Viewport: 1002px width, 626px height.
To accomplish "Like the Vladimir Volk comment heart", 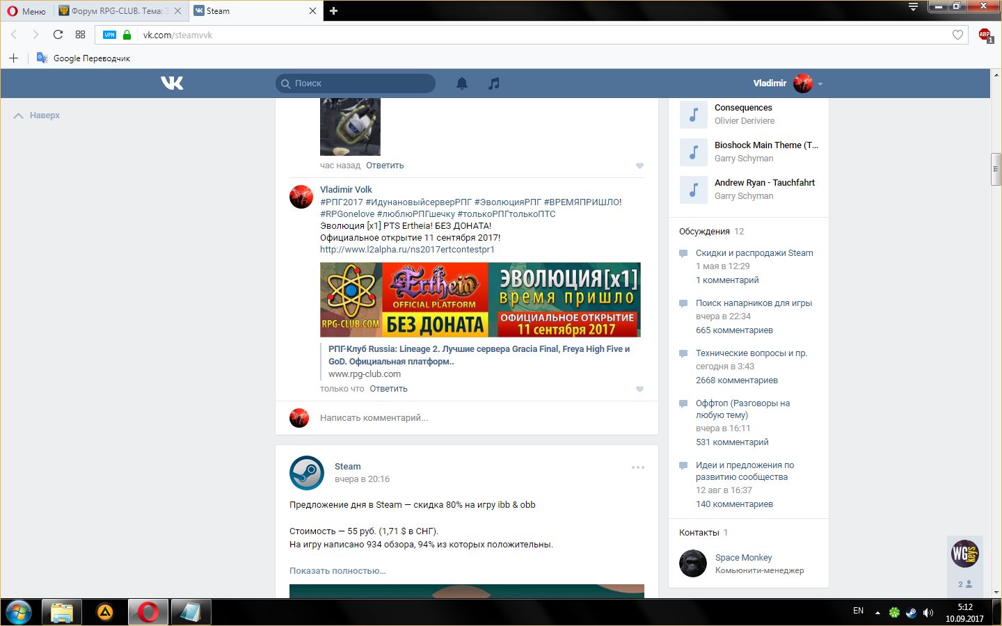I will [x=639, y=389].
